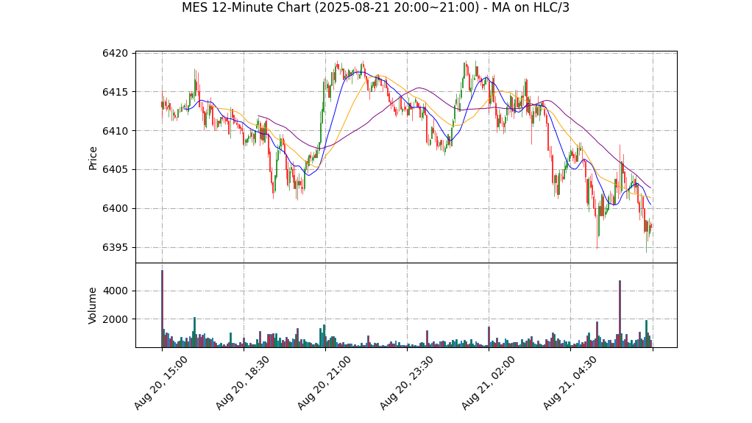Click the 4000 volume axis label
The height and width of the screenshot is (423, 752).
(x=116, y=291)
